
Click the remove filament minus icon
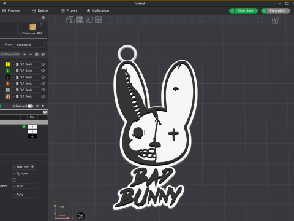[31, 54]
